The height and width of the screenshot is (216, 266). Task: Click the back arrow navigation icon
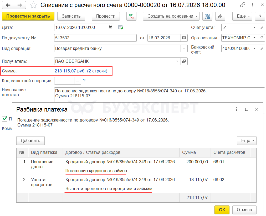(8, 5)
